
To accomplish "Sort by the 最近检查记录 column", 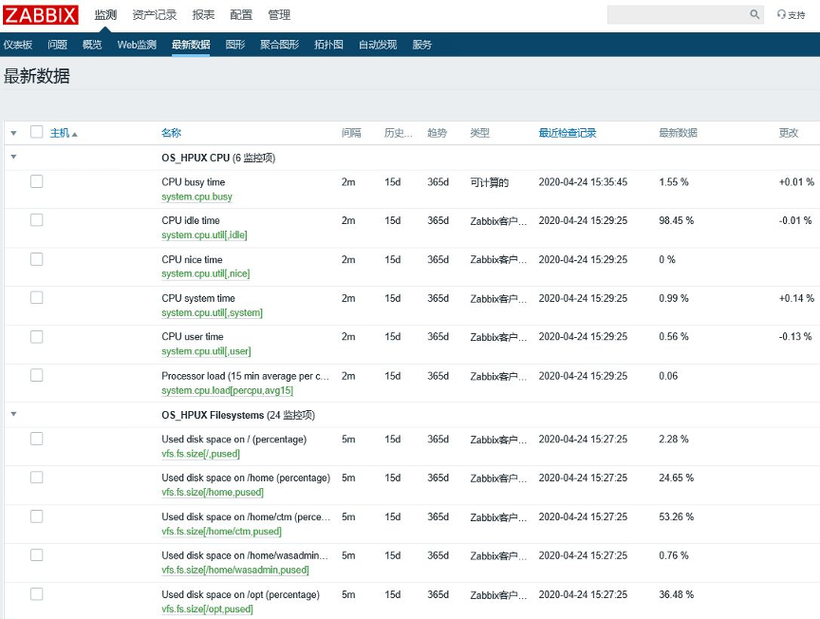I will [x=568, y=133].
